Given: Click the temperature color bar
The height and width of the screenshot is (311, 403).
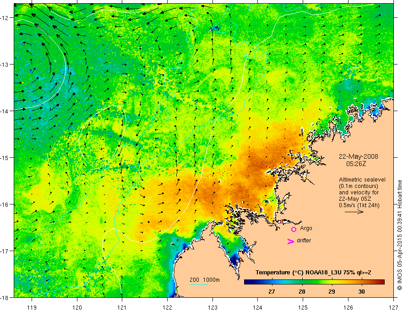Looking at the screenshot, I should (x=314, y=282).
